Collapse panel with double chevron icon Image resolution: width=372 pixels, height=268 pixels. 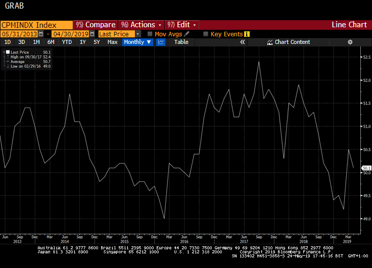click(x=242, y=42)
